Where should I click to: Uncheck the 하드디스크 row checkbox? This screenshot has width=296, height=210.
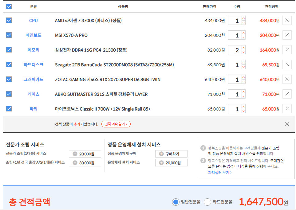coord(9,64)
